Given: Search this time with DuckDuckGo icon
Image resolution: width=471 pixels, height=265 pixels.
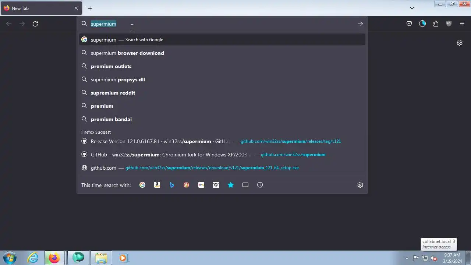Looking at the screenshot, I should click(x=187, y=185).
